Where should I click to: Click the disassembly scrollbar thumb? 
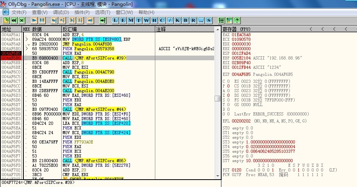(x=218, y=98)
